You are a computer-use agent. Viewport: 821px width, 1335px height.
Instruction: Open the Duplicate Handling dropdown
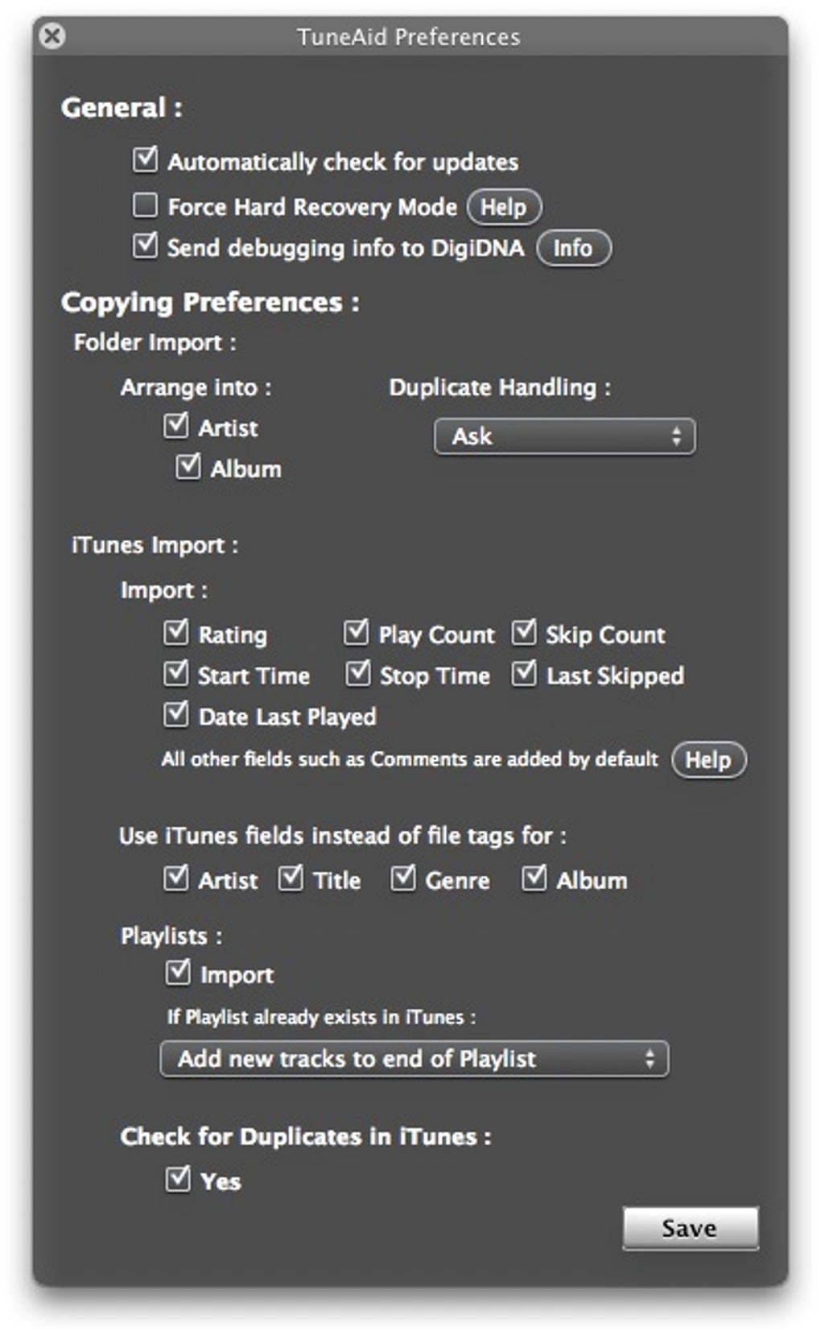click(x=564, y=436)
